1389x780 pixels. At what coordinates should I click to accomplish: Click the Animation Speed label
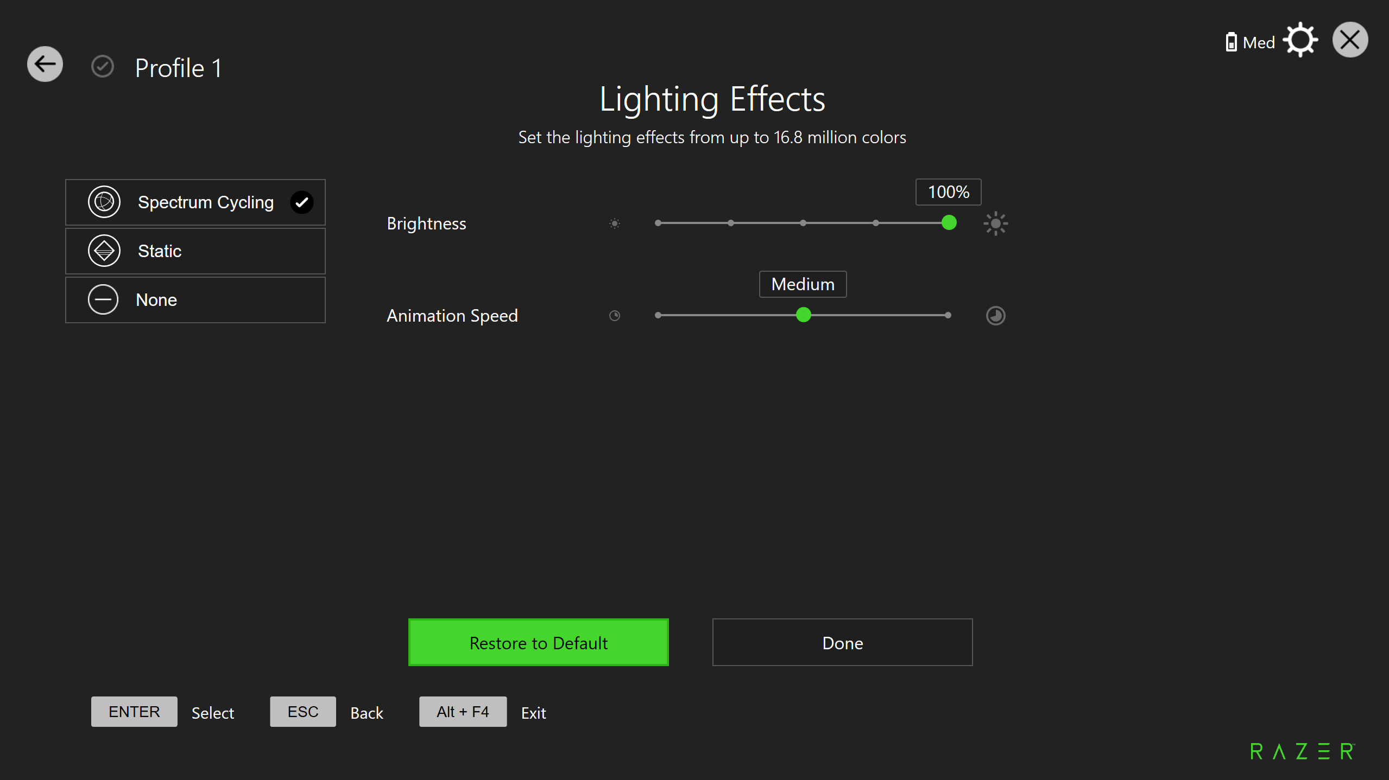tap(452, 316)
